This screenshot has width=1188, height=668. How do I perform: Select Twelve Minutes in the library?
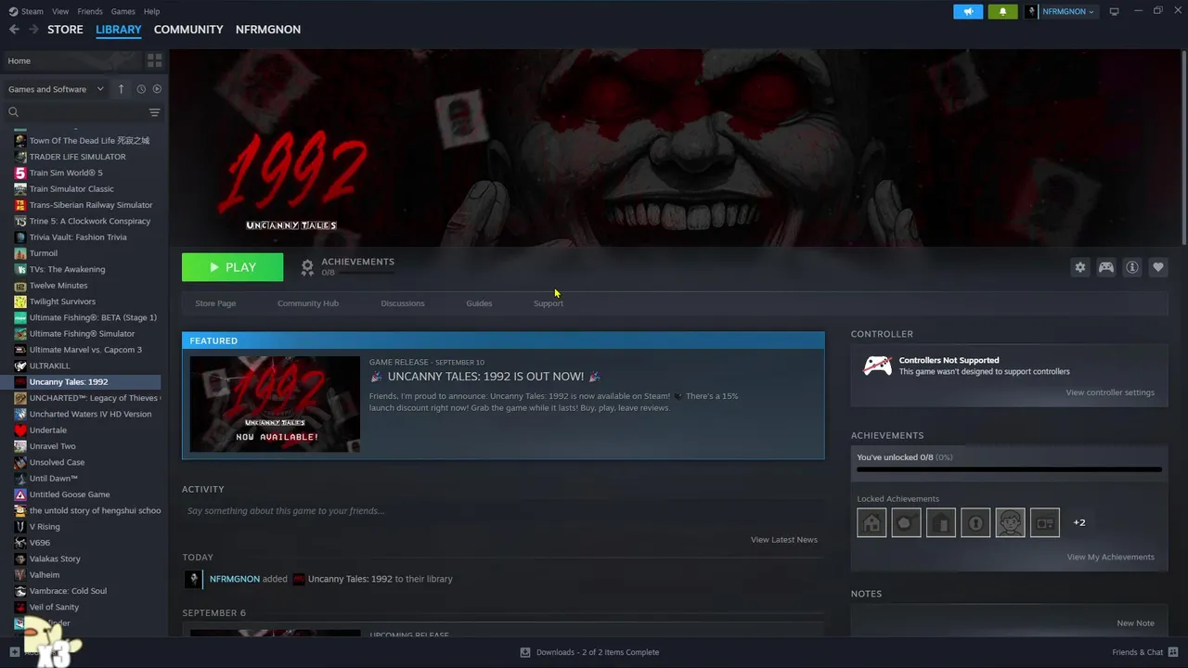pos(58,286)
